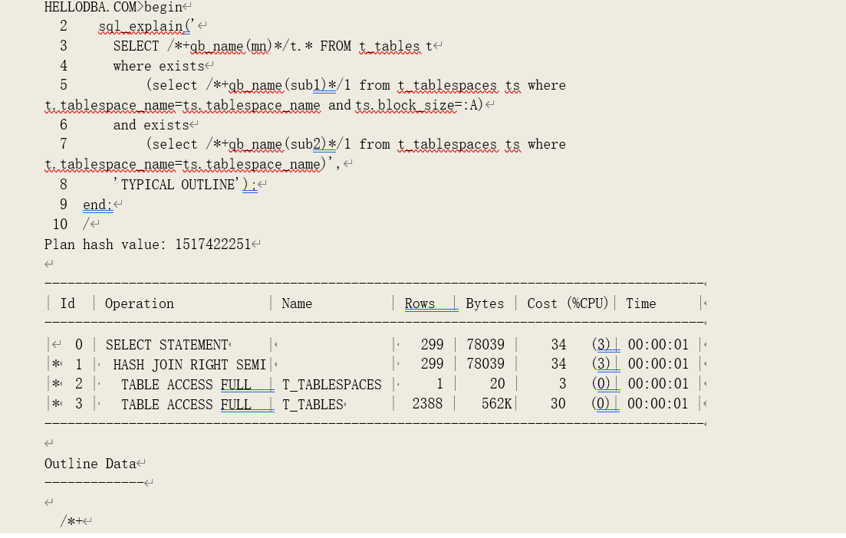The height and width of the screenshot is (538, 846).
Task: Click the Operation column header
Action: pyautogui.click(x=140, y=303)
